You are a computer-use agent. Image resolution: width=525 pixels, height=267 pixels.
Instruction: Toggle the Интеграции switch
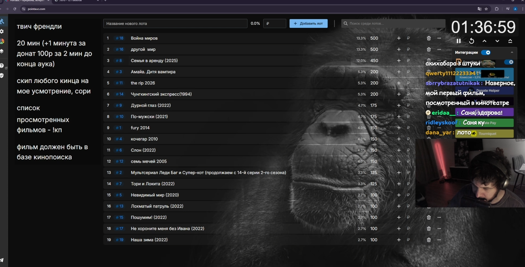pos(486,52)
